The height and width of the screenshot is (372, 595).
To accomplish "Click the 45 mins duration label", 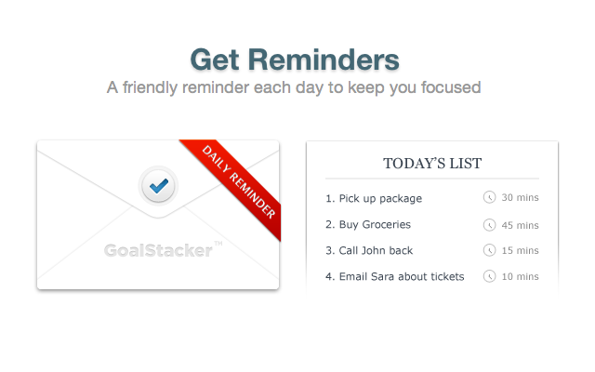I will (520, 225).
